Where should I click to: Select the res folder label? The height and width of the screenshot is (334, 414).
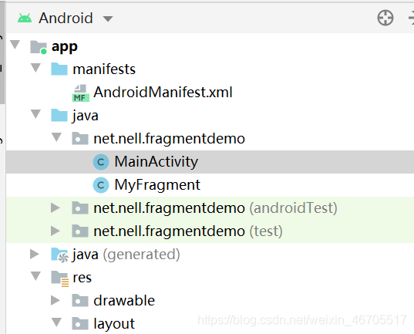[82, 278]
